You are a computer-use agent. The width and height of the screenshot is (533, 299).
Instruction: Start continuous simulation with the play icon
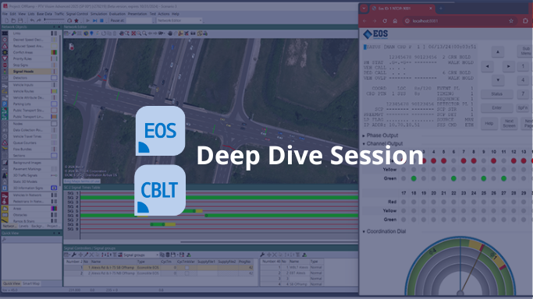click(87, 21)
